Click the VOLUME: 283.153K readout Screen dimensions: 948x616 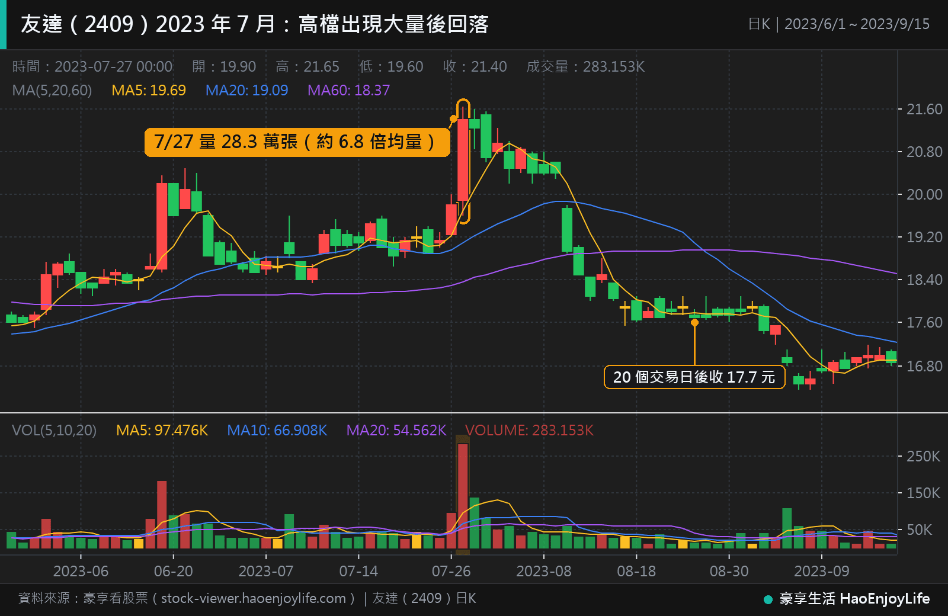coord(529,430)
